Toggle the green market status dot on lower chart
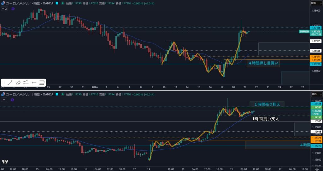This screenshot has height=171, width=323. point(63,94)
